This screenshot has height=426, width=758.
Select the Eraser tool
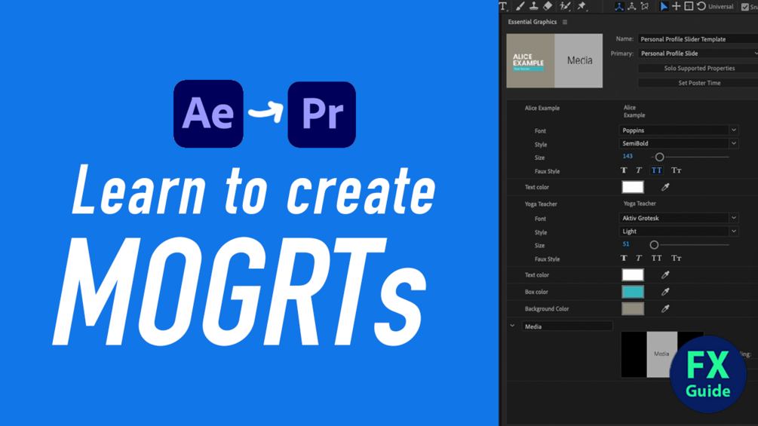(548, 6)
